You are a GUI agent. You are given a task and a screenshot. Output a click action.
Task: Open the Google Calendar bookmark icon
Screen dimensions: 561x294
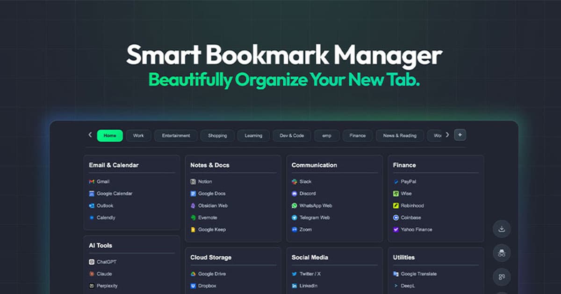point(92,194)
